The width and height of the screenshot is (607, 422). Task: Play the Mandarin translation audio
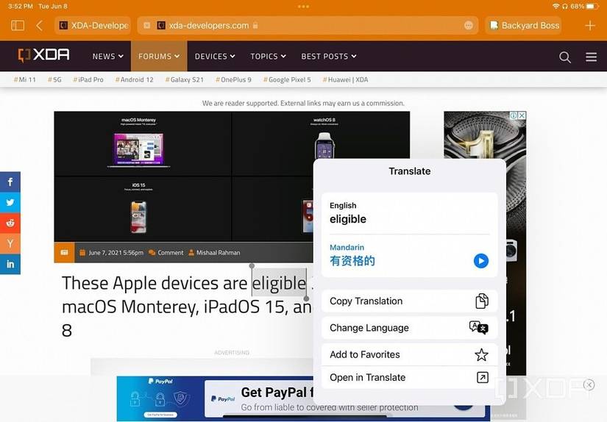coord(480,261)
